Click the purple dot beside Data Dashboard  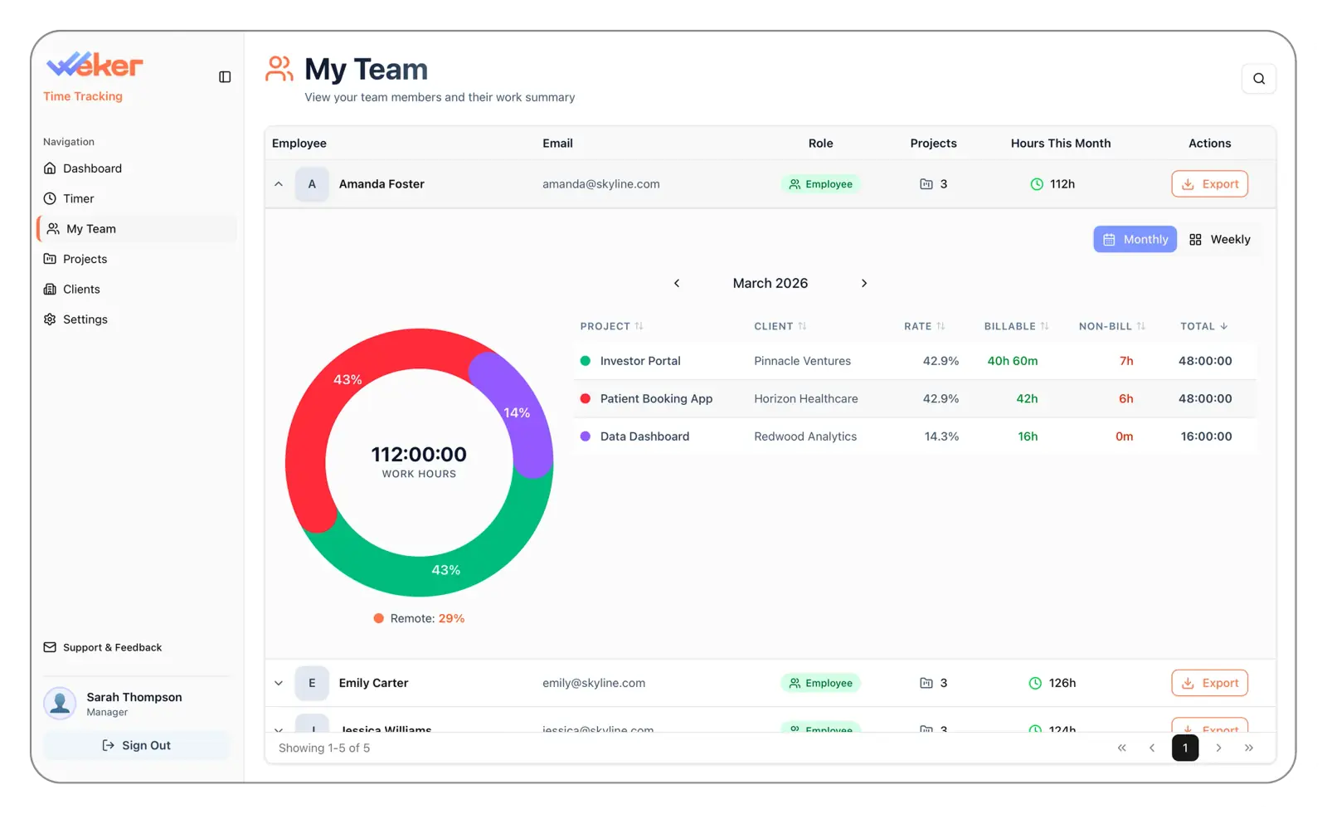[x=586, y=436]
